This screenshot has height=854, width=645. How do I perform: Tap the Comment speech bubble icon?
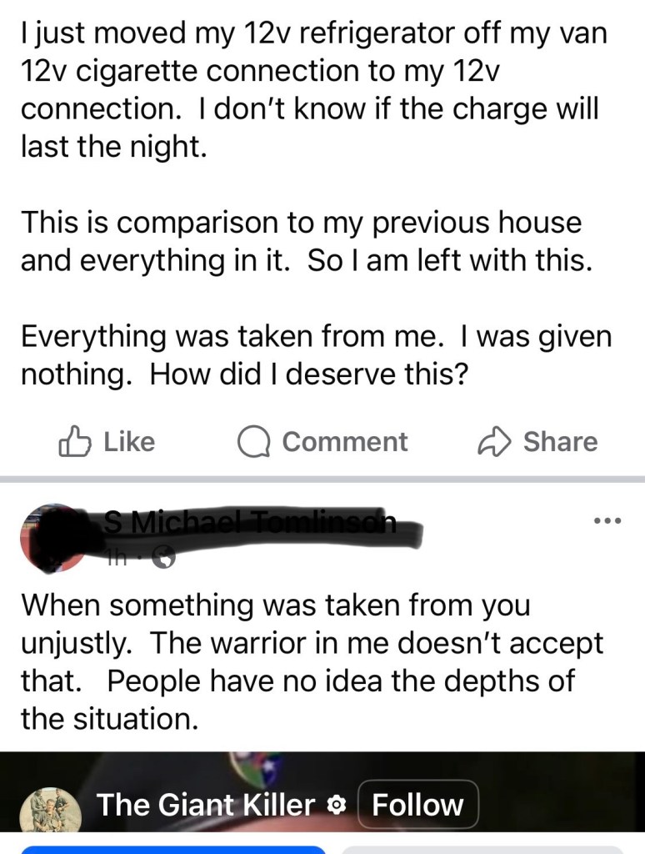click(253, 442)
